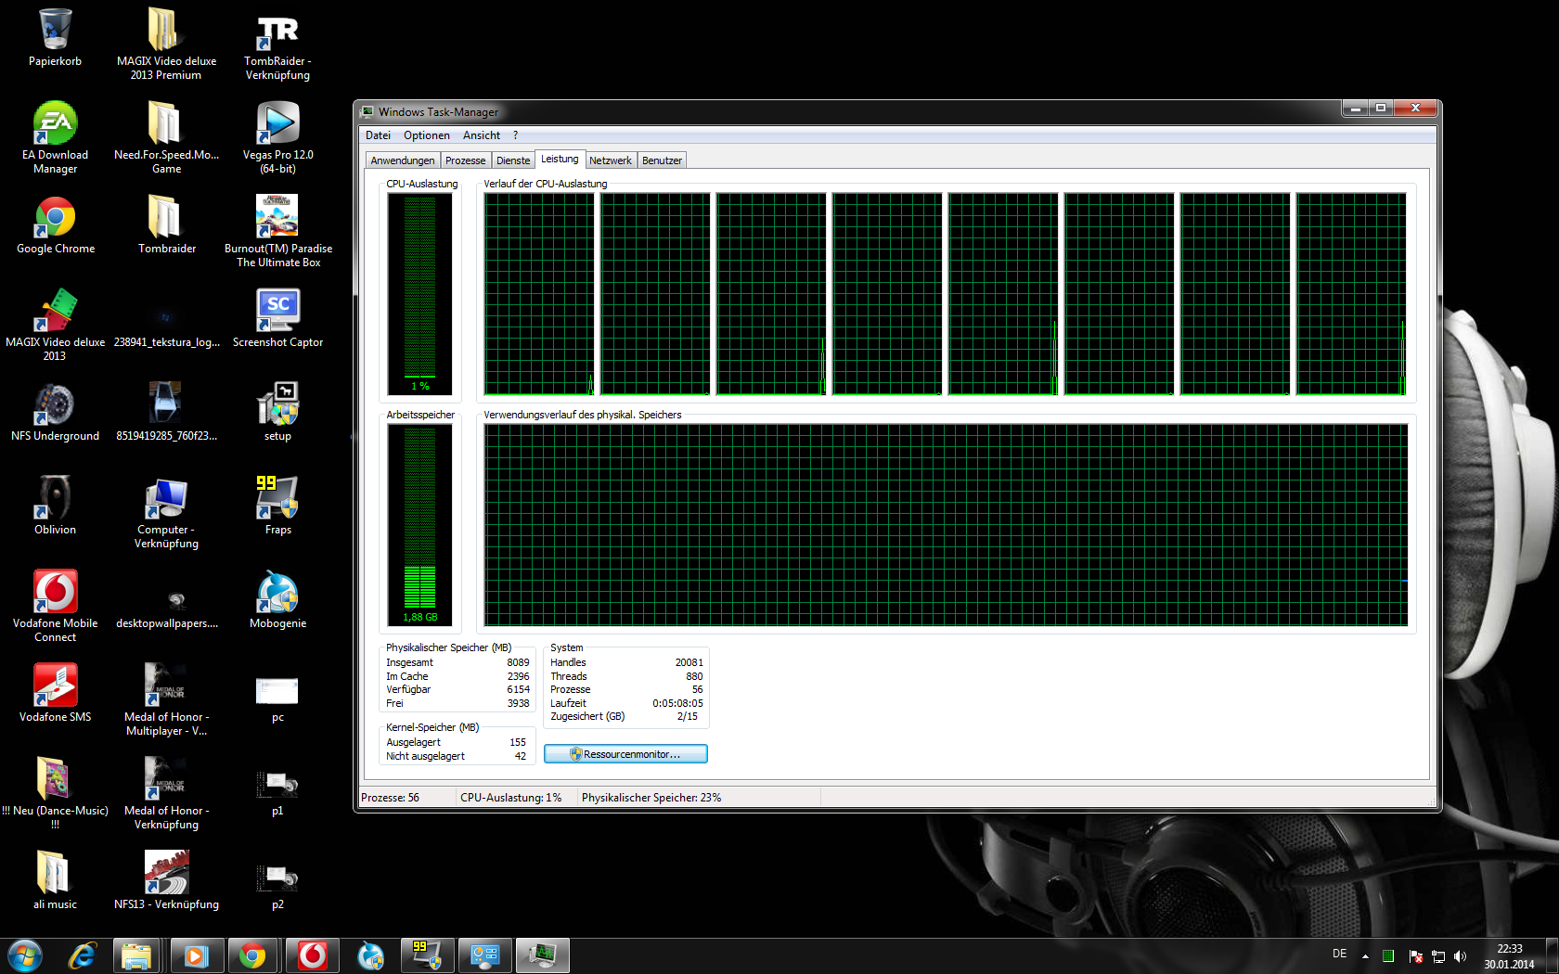Select Vodafone SMS shortcut
Image resolution: width=1559 pixels, height=974 pixels.
point(55,693)
